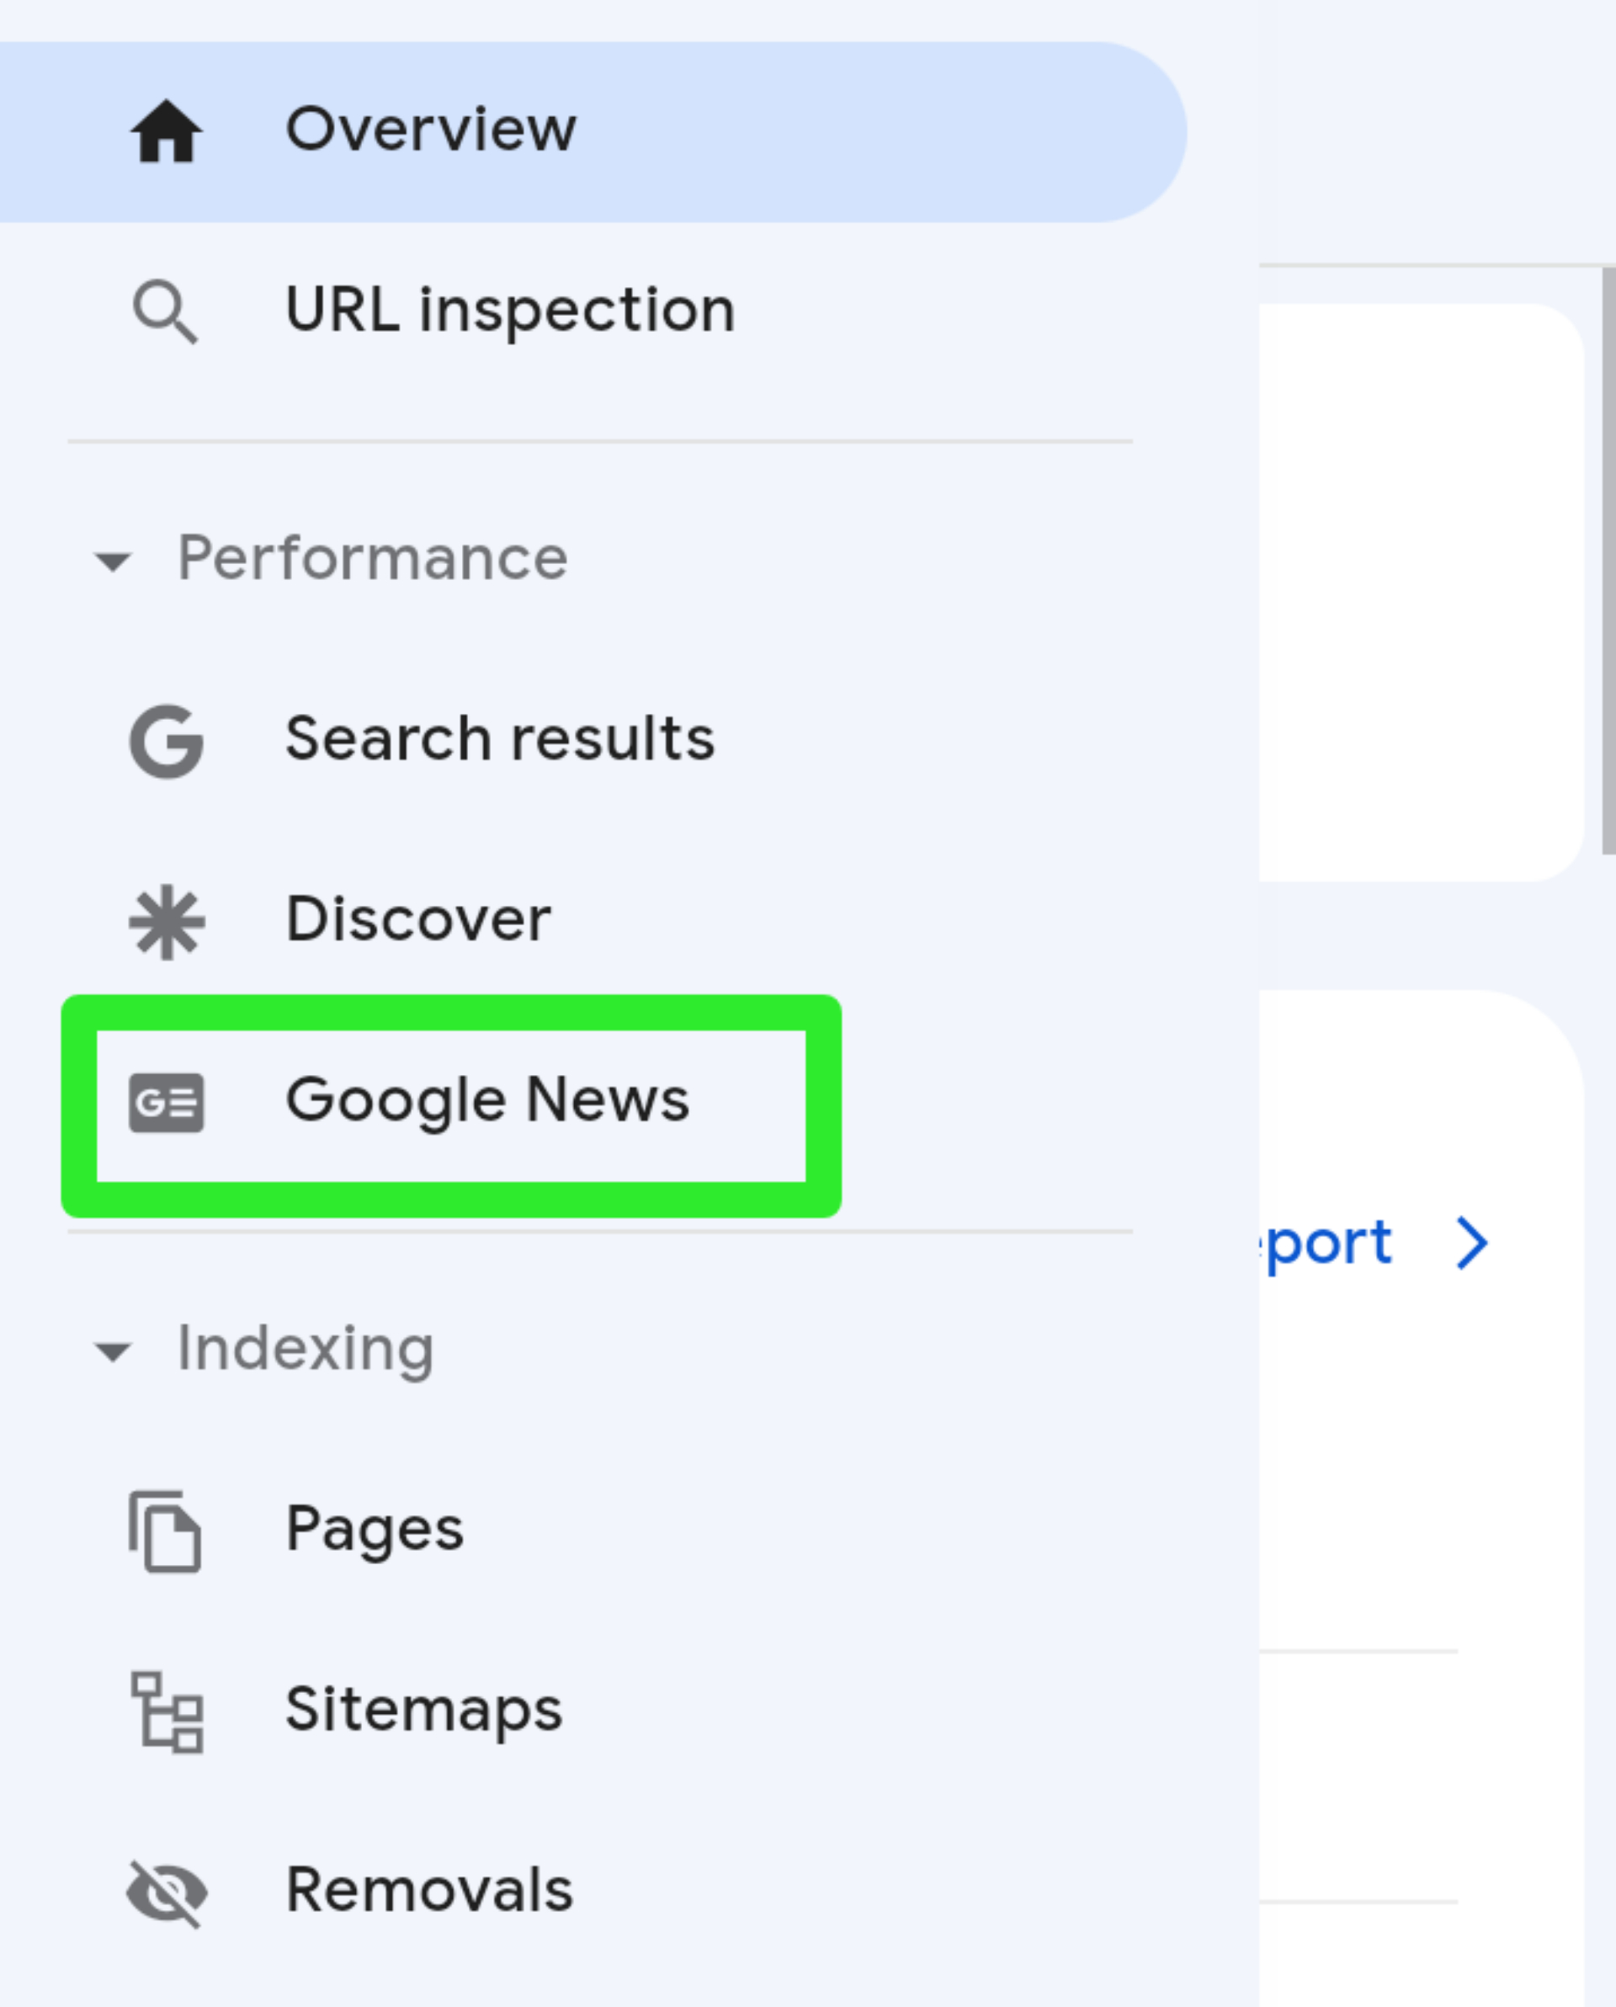
Task: Collapse the Performance section arrow
Action: pyautogui.click(x=114, y=562)
